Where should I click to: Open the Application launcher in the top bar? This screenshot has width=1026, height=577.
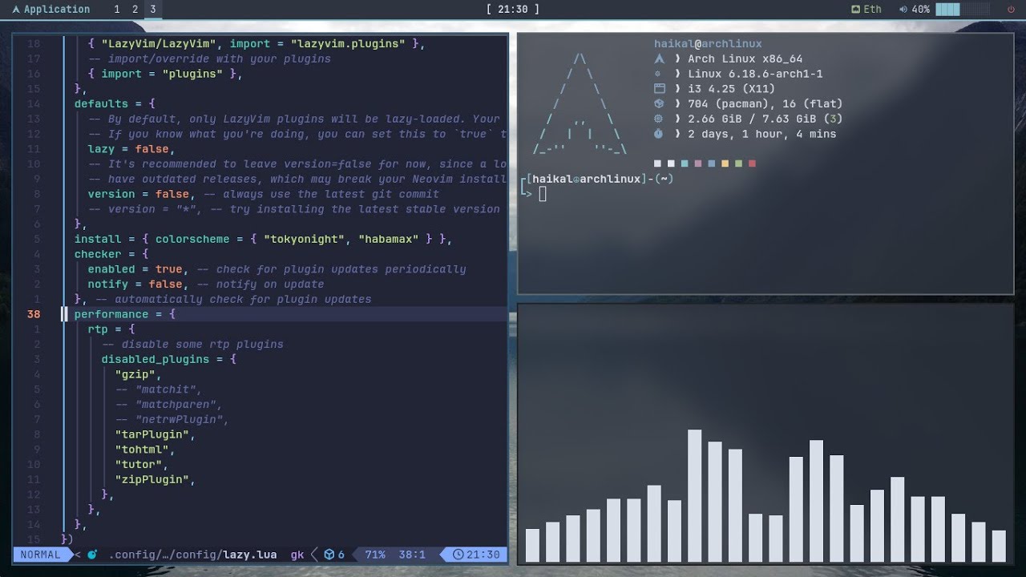50,10
